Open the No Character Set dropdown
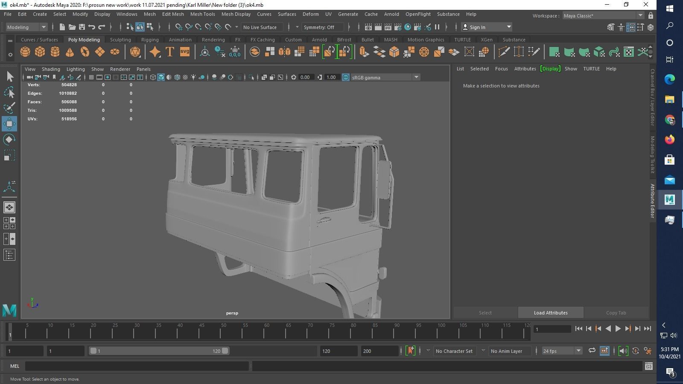 point(454,351)
